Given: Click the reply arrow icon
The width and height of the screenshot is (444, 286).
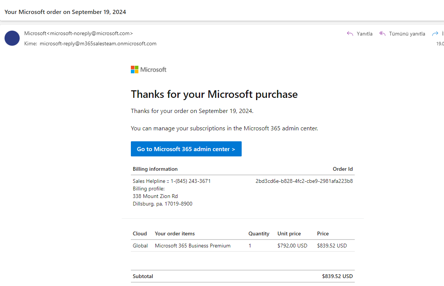Looking at the screenshot, I should pyautogui.click(x=350, y=34).
